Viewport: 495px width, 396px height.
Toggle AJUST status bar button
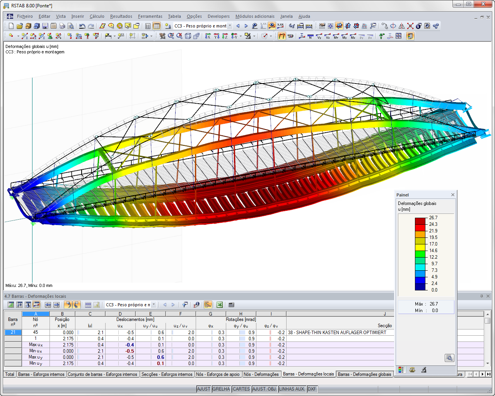pos(203,389)
